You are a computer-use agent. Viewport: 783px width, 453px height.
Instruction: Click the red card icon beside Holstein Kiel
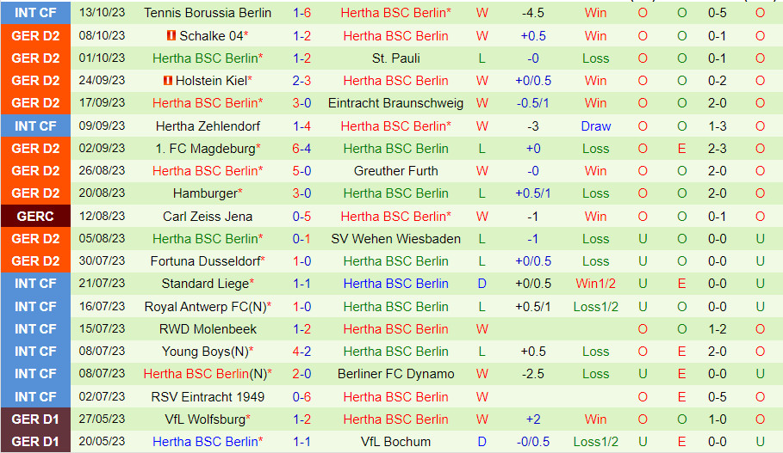pyautogui.click(x=168, y=80)
